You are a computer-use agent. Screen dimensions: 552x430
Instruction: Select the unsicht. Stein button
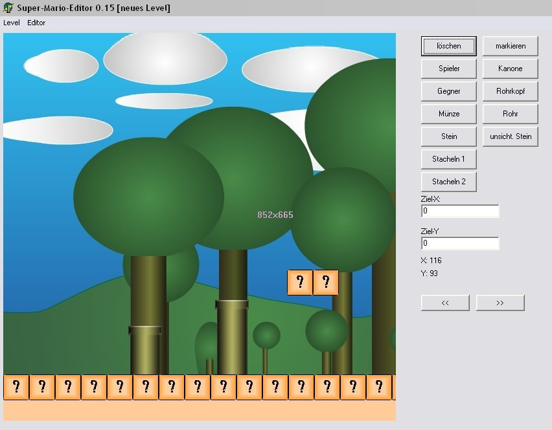[511, 136]
